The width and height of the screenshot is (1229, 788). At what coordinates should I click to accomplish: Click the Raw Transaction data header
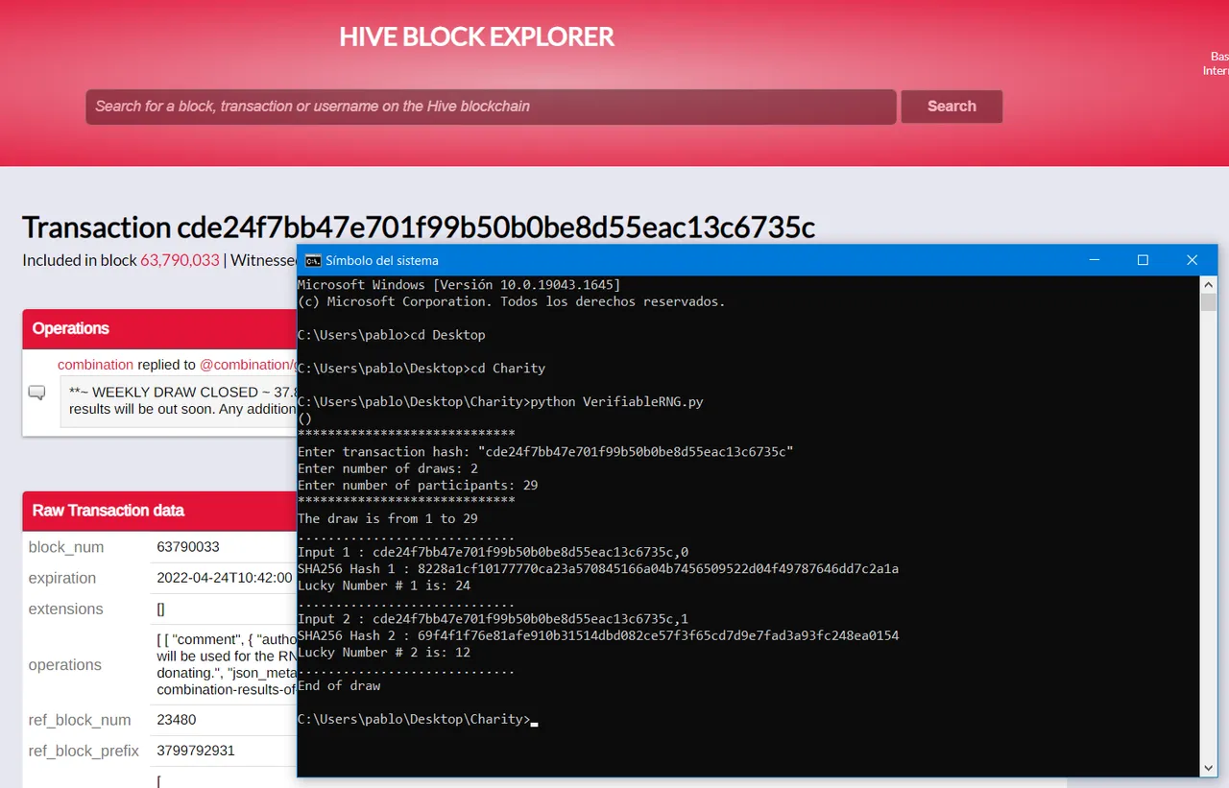(x=159, y=511)
